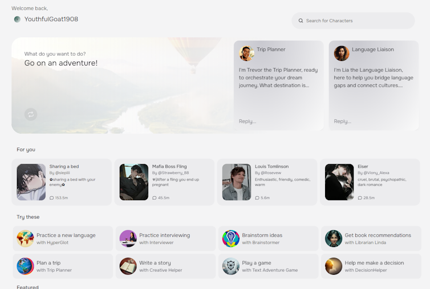Viewport: 430px width, 289px height.
Task: Click Reply in the Language Liaison card
Action: pos(342,121)
